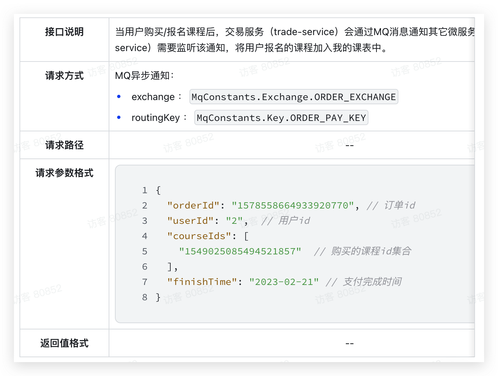The width and height of the screenshot is (498, 376).
Task: Click the orderId value 1578558664933920770
Action: tap(293, 205)
